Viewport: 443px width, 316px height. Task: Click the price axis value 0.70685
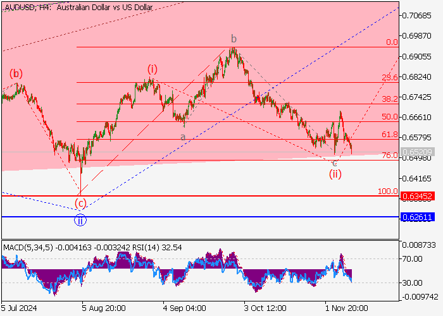tap(416, 16)
